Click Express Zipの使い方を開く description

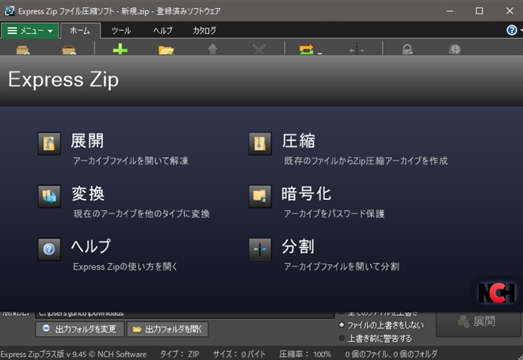pyautogui.click(x=125, y=266)
